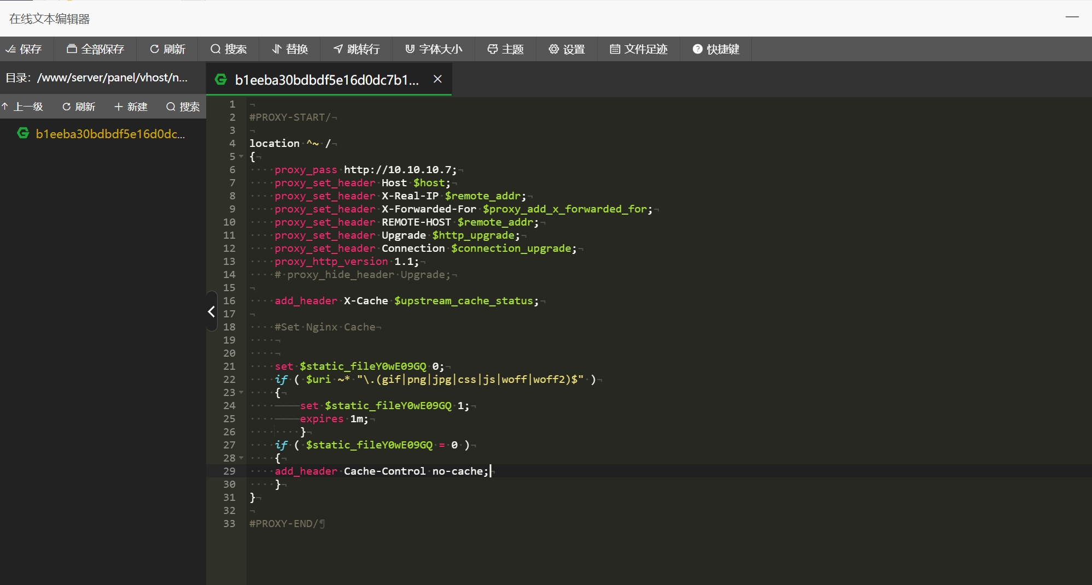Click line number 16 in gutter
Viewport: 1092px width, 585px height.
(x=229, y=301)
